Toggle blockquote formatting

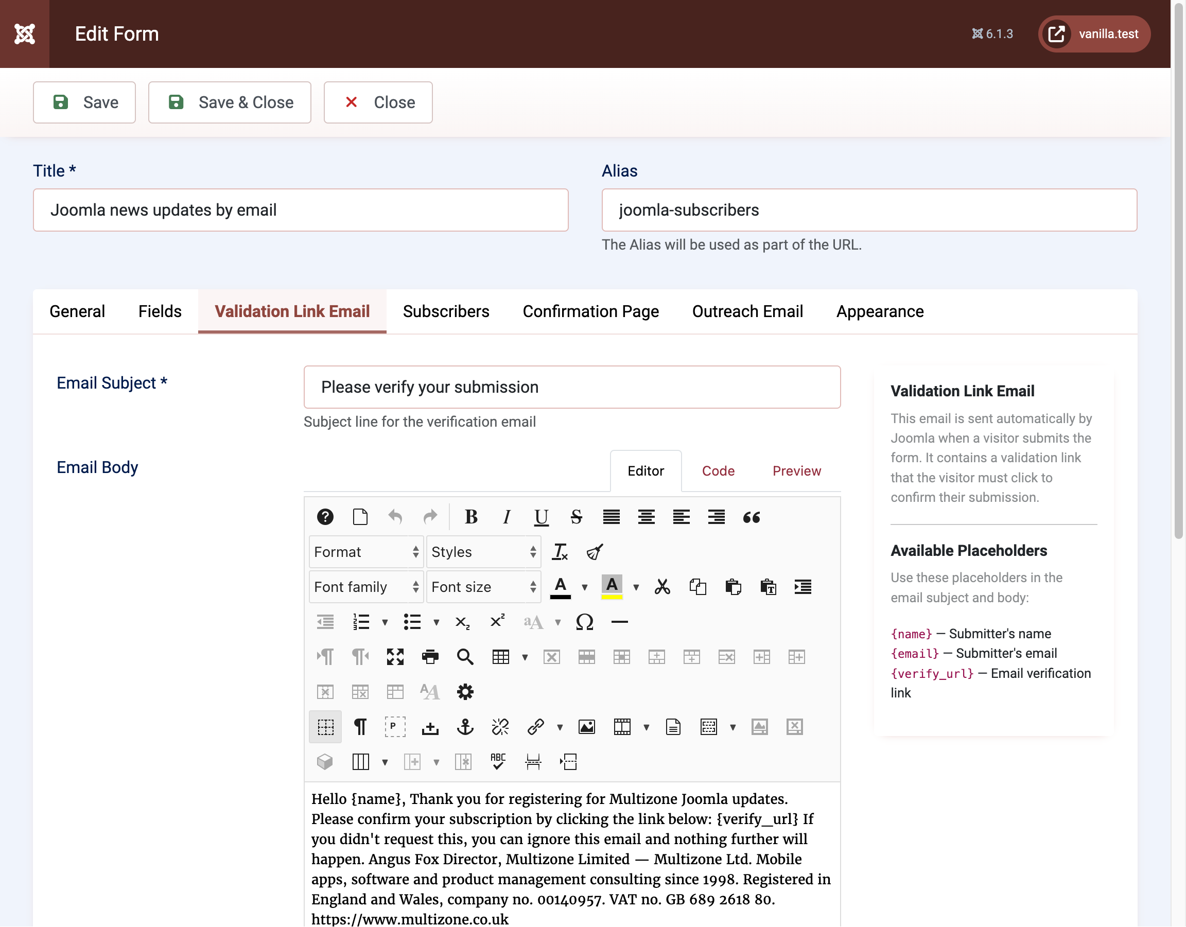point(752,516)
